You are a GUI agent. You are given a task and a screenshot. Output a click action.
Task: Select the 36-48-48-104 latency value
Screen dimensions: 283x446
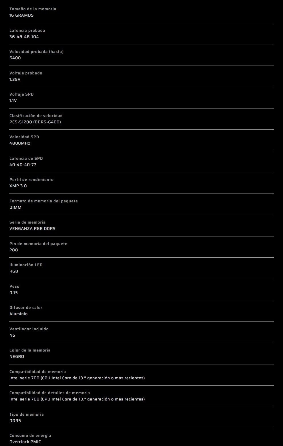point(24,37)
